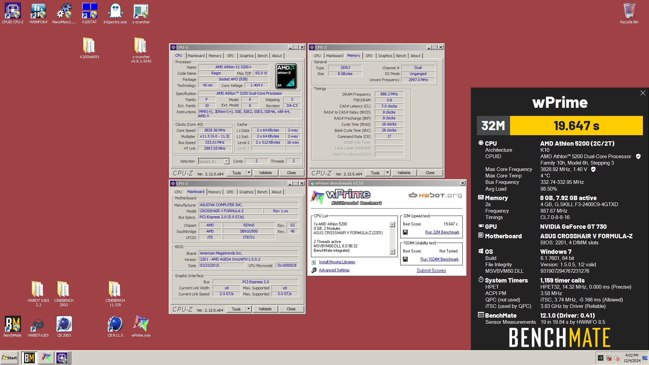Click the AMD Athlon II processor logo
649x365 pixels.
286,76
